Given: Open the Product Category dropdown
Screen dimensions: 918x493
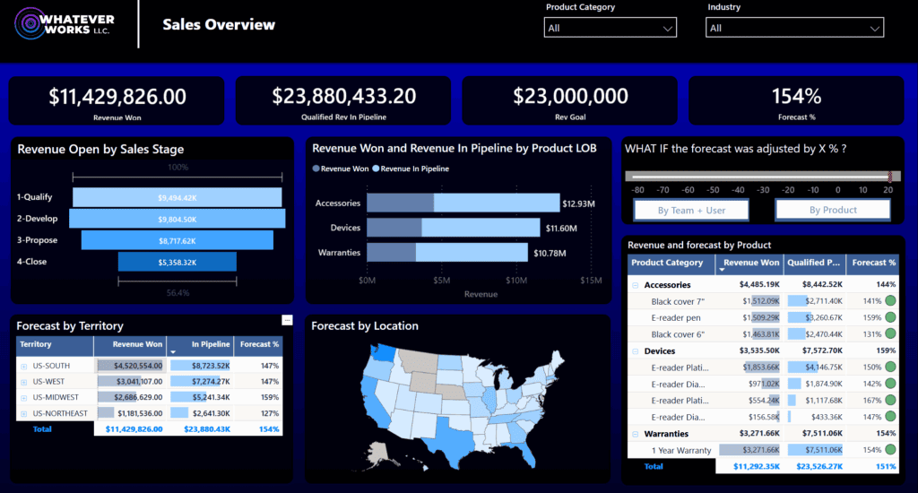Looking at the screenshot, I should point(611,29).
